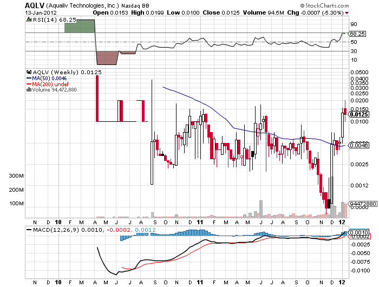Click the -0.0075 MACD axis label

(360, 262)
